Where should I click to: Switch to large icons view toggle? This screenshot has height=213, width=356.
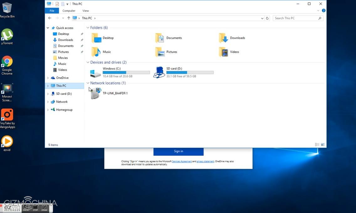pyautogui.click(x=323, y=145)
